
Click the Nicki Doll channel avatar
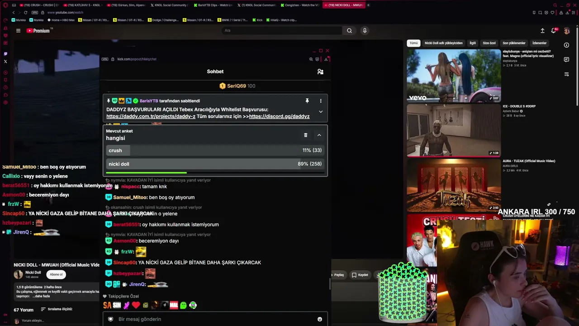click(18, 274)
